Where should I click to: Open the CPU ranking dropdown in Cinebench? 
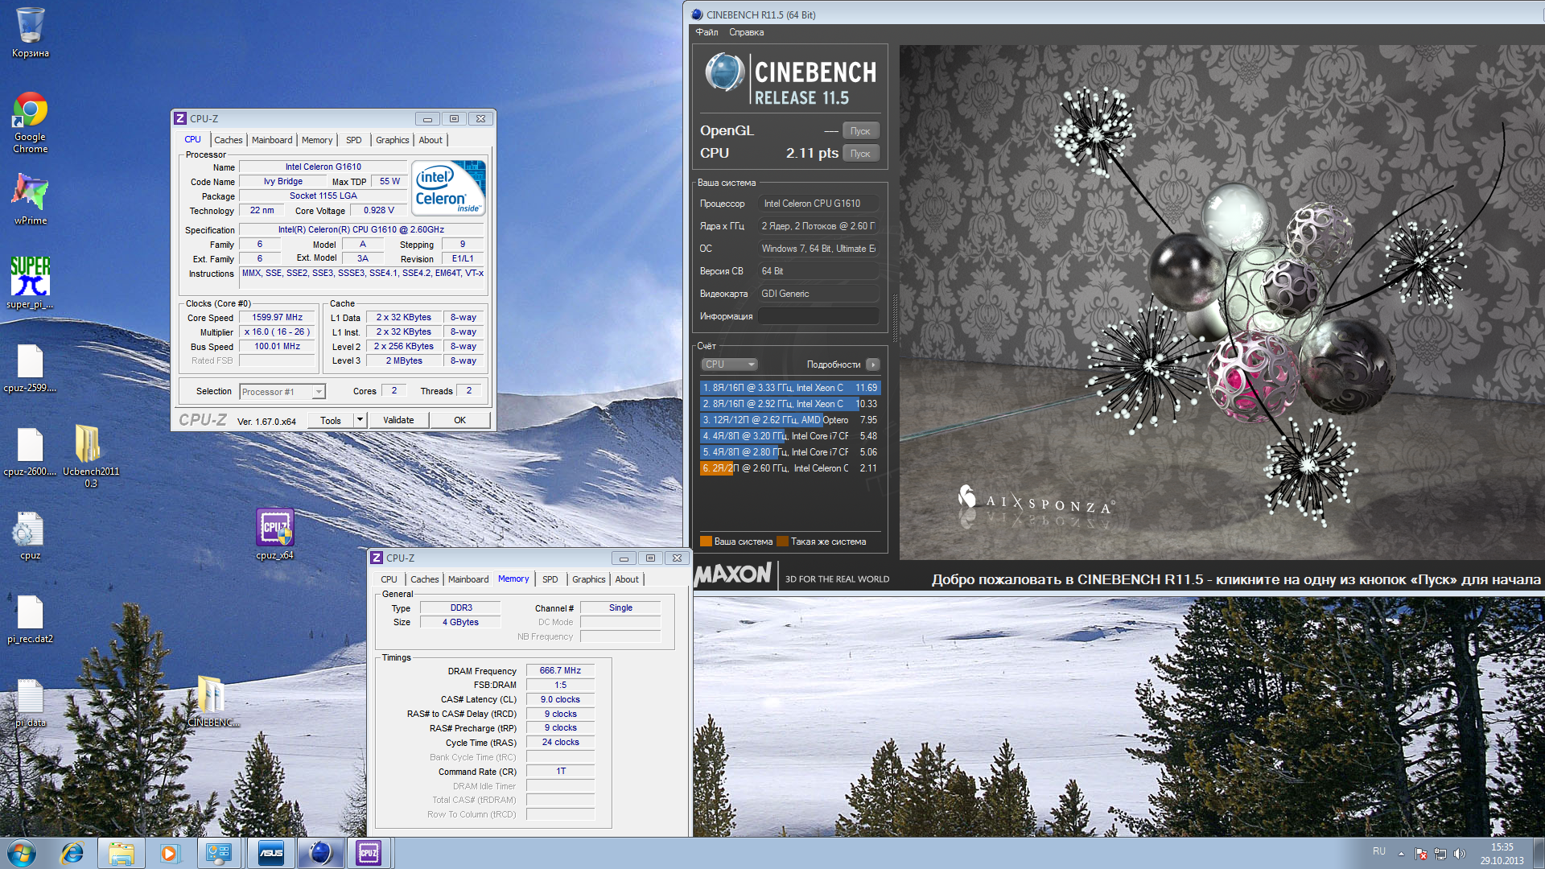tap(729, 364)
